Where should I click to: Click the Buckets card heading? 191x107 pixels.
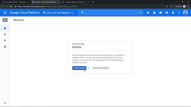click(x=77, y=47)
